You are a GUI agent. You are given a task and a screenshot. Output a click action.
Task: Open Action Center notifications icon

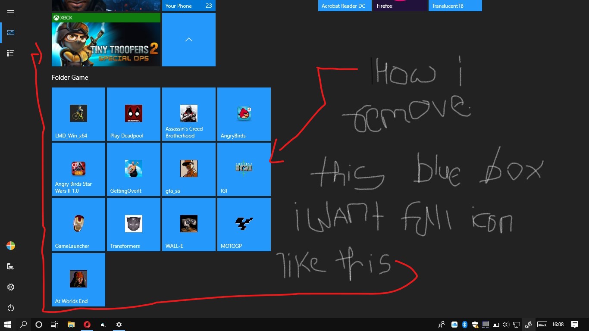[575, 325]
